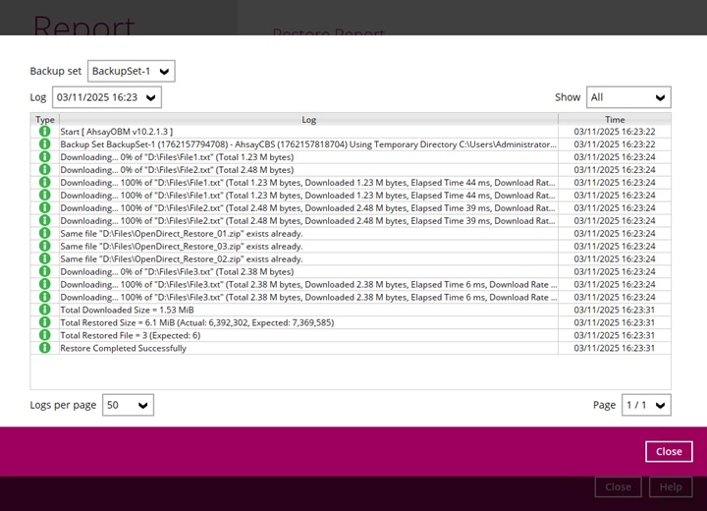Select 'Downloading... 0% of D:\Files\File3.txt' log text

click(x=177, y=272)
